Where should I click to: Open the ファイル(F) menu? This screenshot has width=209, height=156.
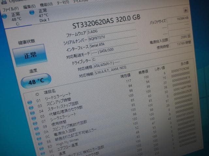10,9
